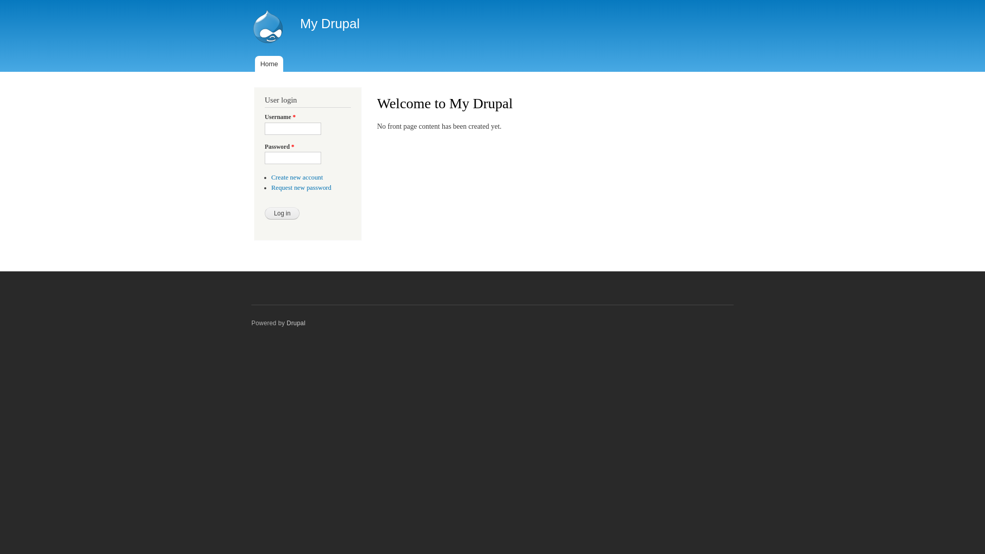Focus the Username input field
The height and width of the screenshot is (554, 985).
click(x=293, y=129)
